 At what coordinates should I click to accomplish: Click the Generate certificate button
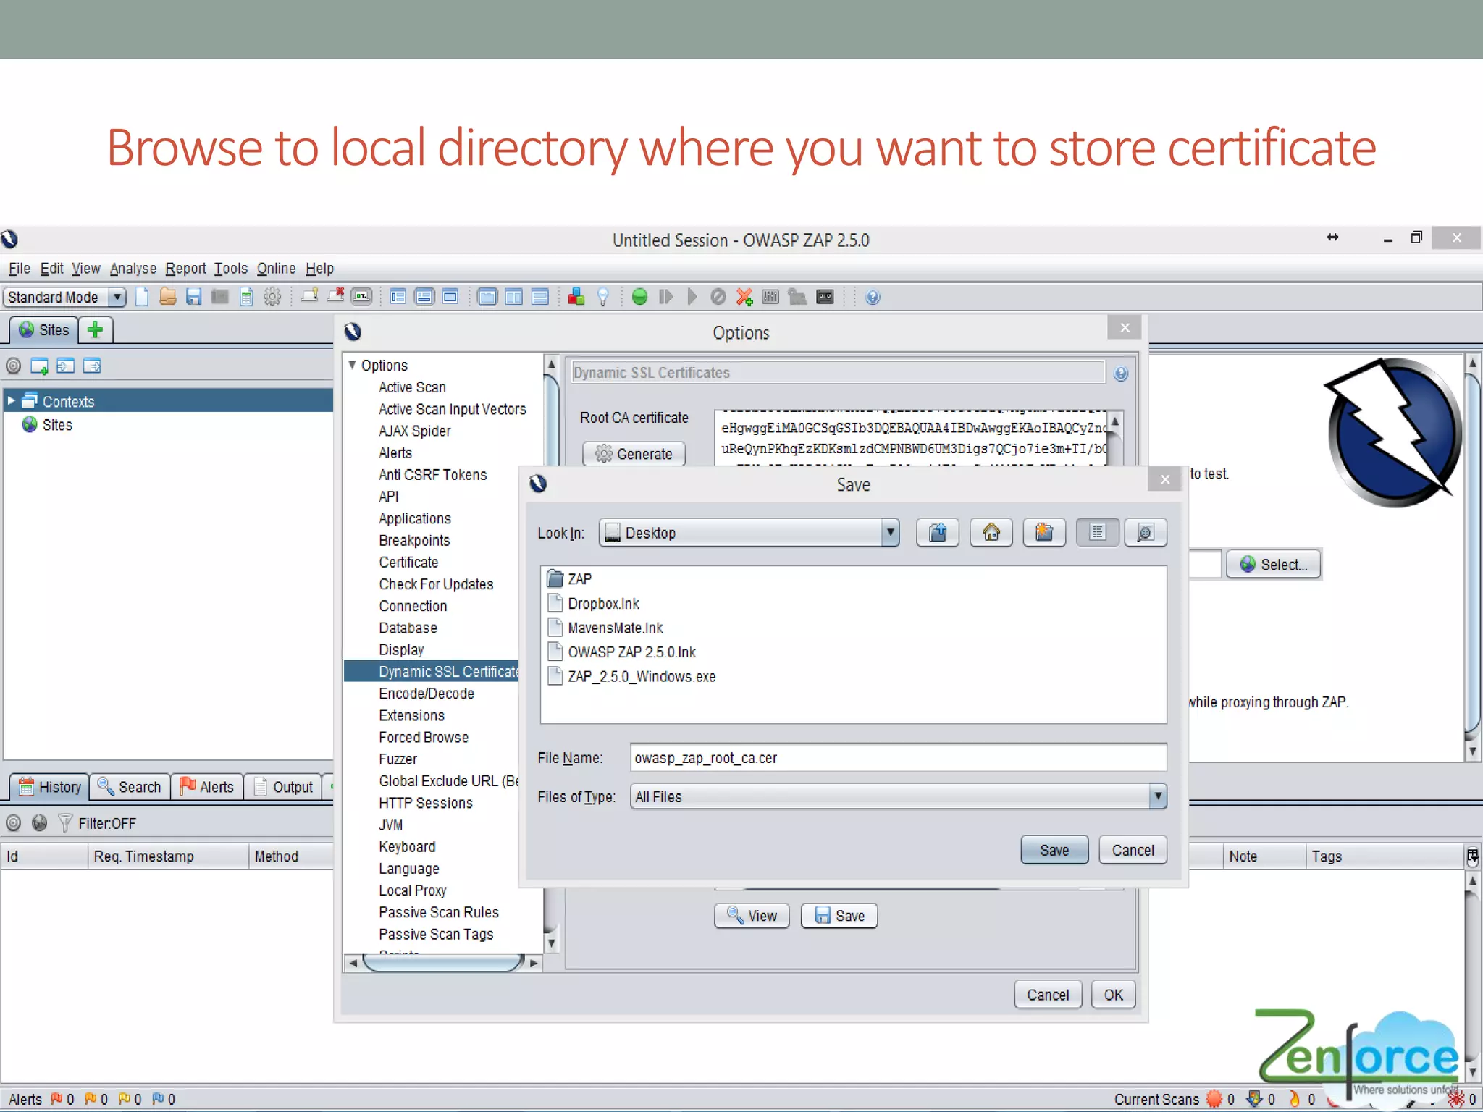point(634,454)
